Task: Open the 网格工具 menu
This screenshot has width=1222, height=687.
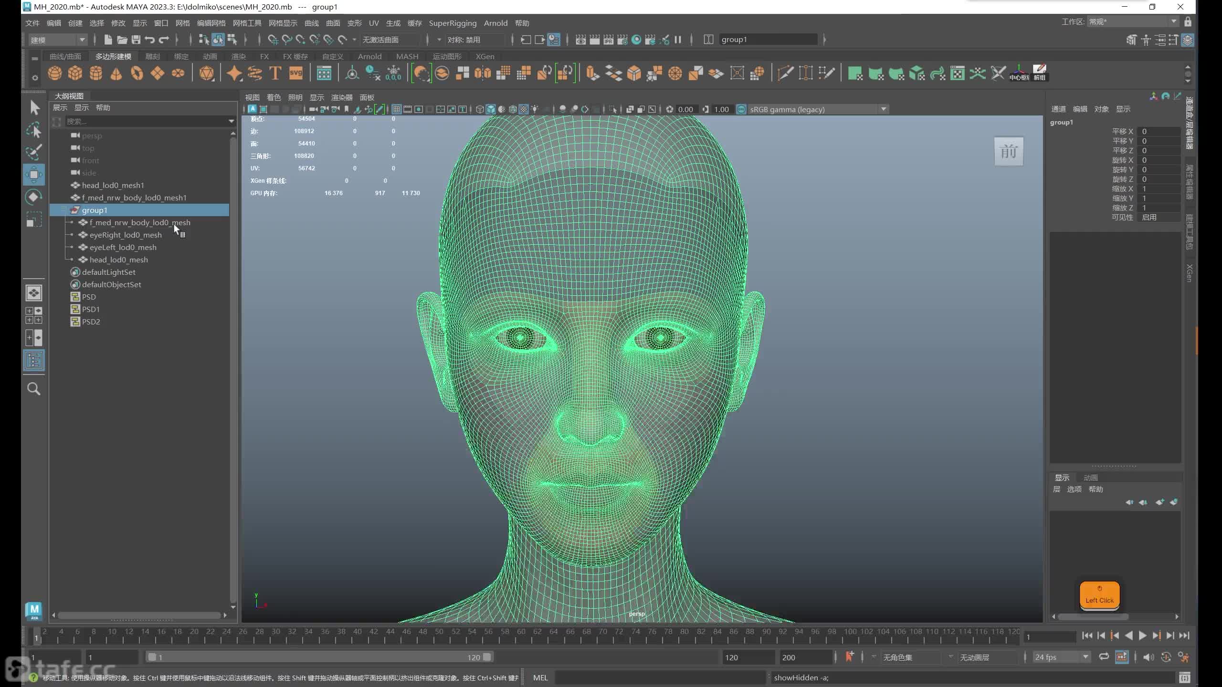Action: [x=247, y=23]
